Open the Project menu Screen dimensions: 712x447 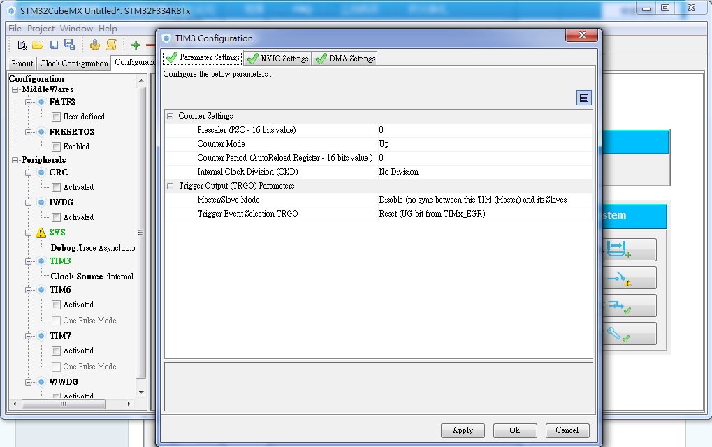coord(41,28)
